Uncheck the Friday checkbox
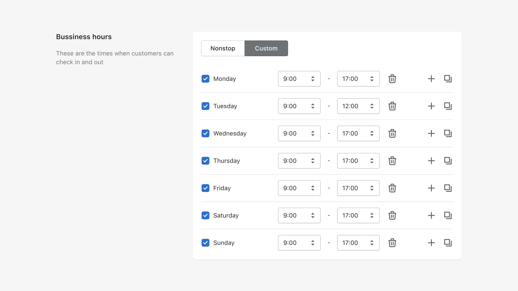 coord(205,188)
